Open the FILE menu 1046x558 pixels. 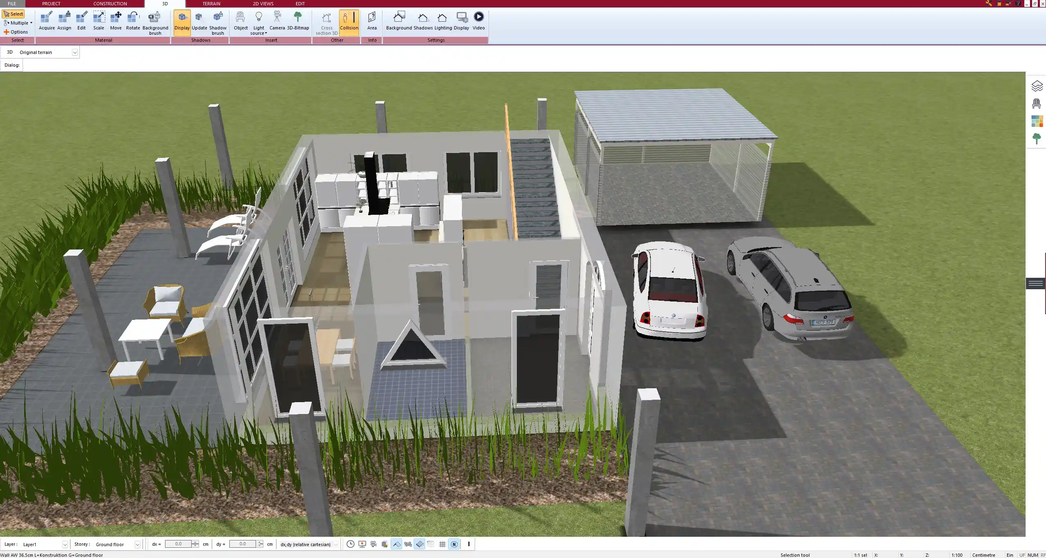(11, 3)
